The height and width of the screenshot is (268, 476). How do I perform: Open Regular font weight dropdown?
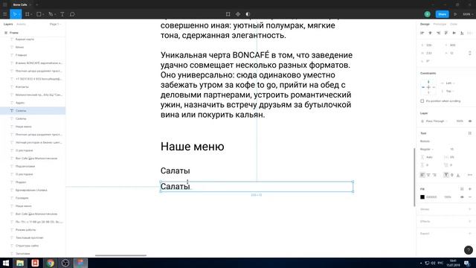[x=426, y=149]
